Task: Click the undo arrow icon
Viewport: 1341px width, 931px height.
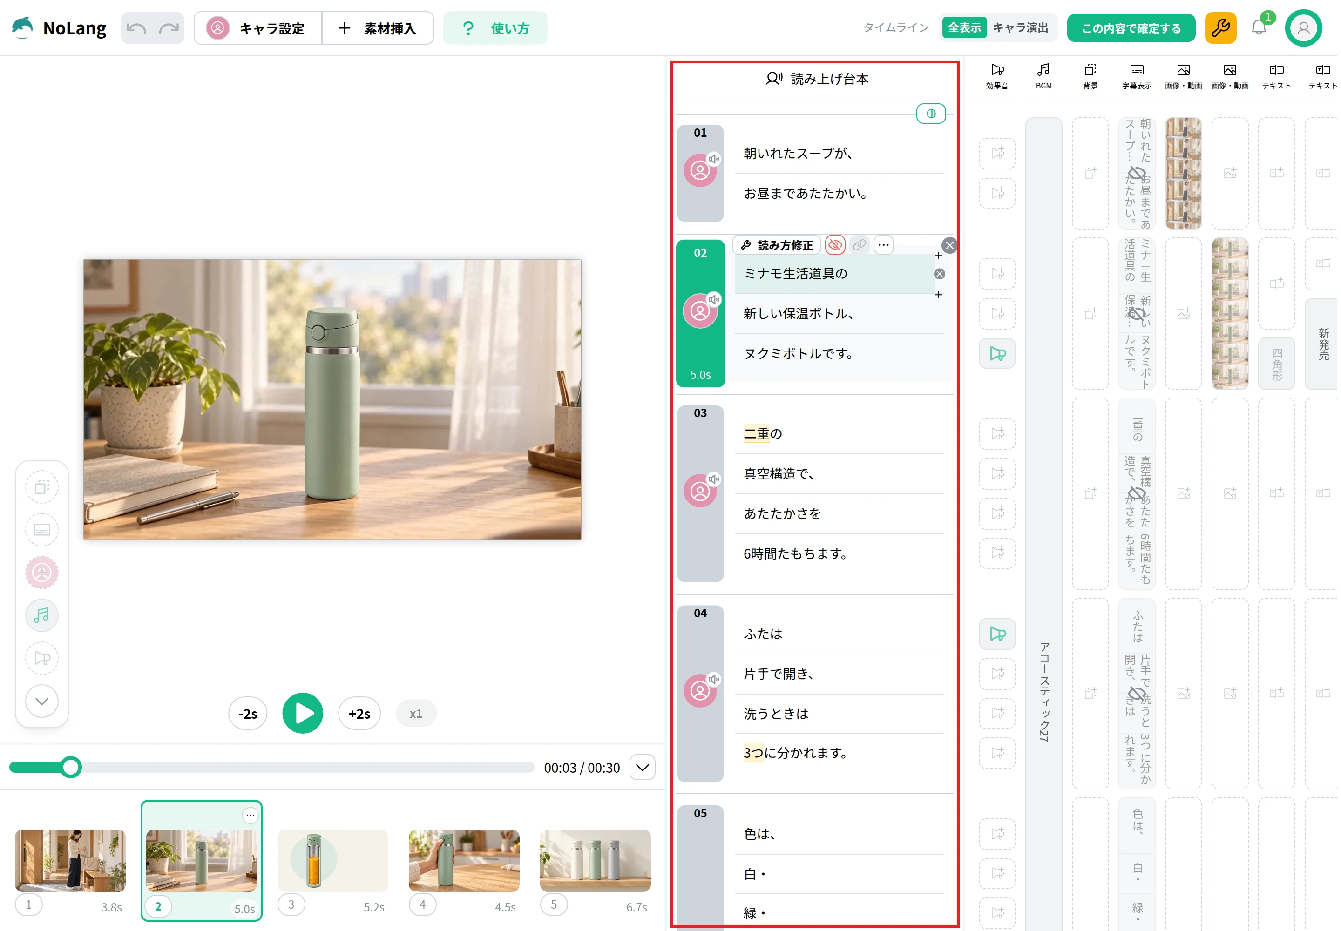Action: [x=136, y=28]
